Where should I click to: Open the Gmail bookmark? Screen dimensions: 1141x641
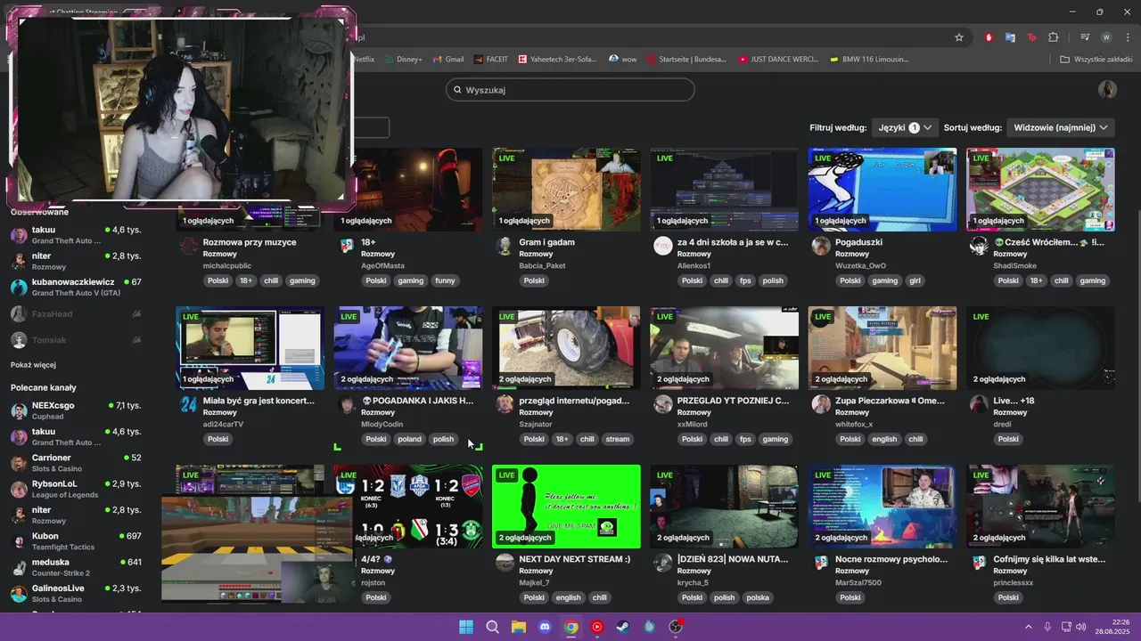[448, 60]
